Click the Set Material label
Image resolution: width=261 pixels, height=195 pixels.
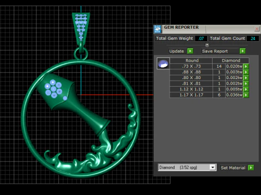pos(233,168)
